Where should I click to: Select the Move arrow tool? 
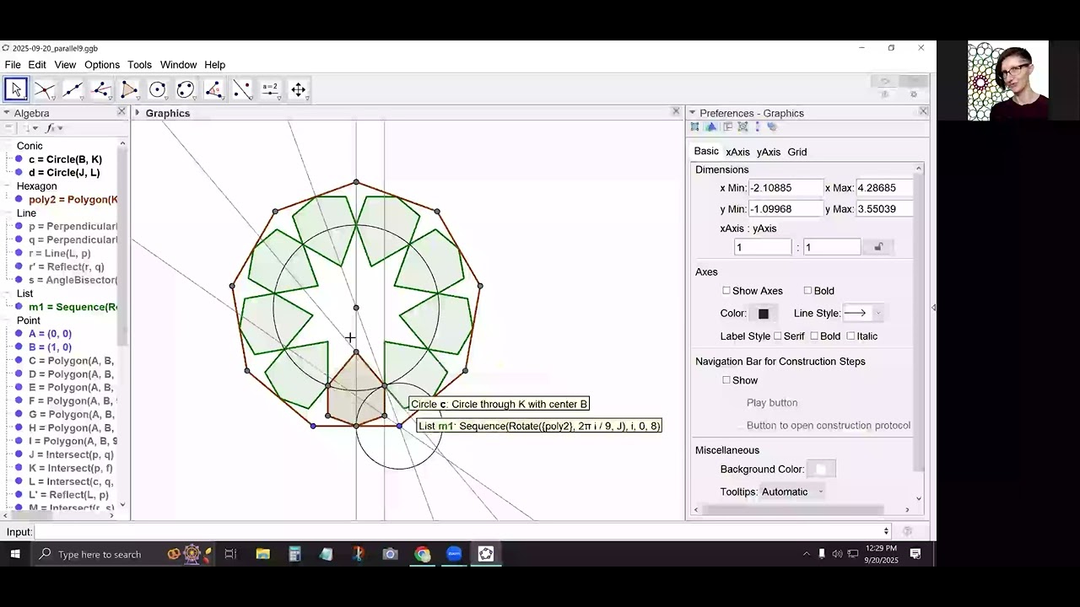16,89
